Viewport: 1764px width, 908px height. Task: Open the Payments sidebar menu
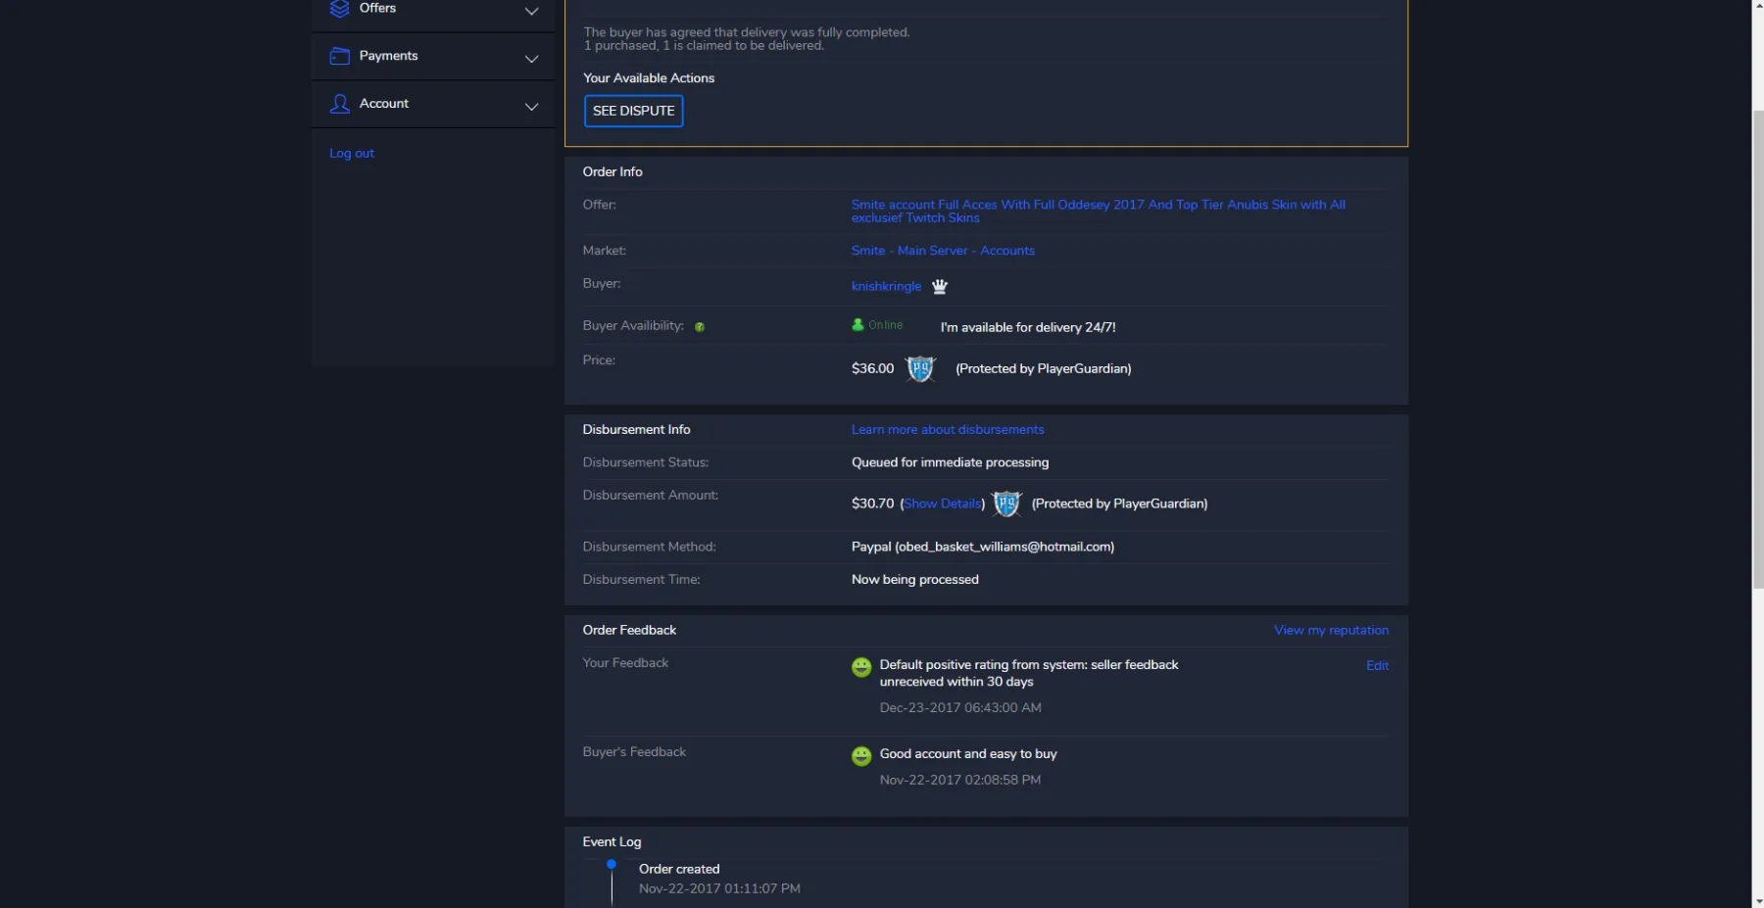tap(433, 57)
